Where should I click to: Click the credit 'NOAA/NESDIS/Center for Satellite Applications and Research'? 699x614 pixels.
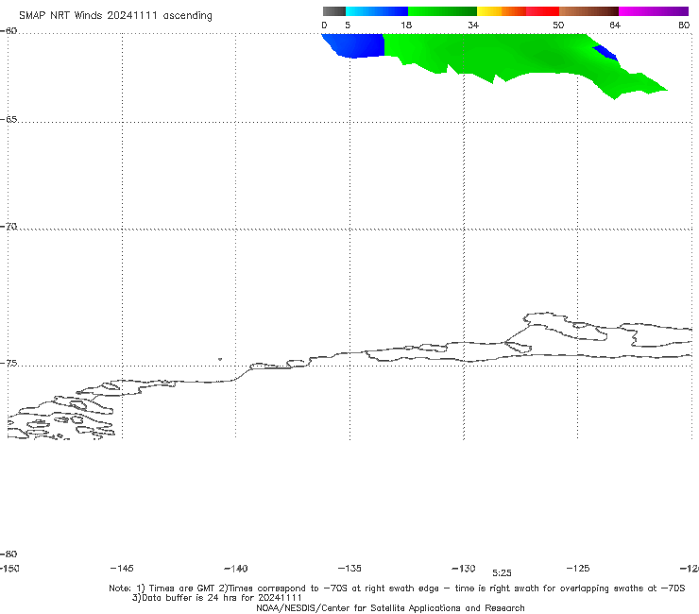390,607
